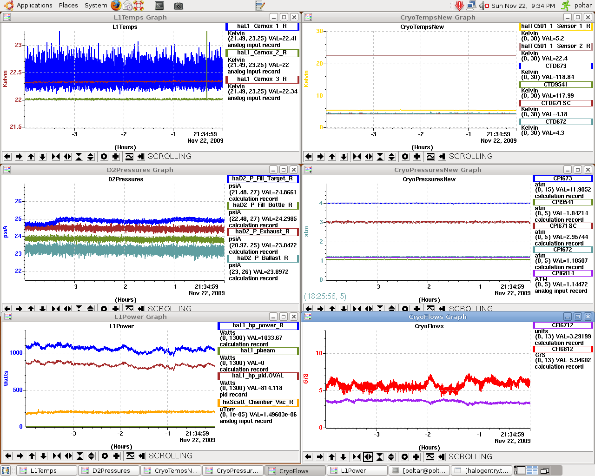
Task: Open window menu of L1Power Graph
Action: (7, 317)
